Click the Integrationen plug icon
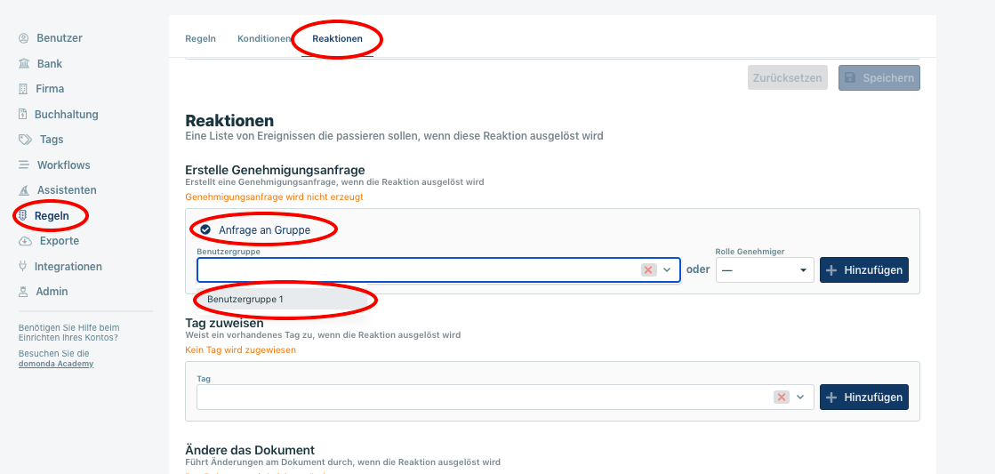The height and width of the screenshot is (474, 995). [x=24, y=267]
